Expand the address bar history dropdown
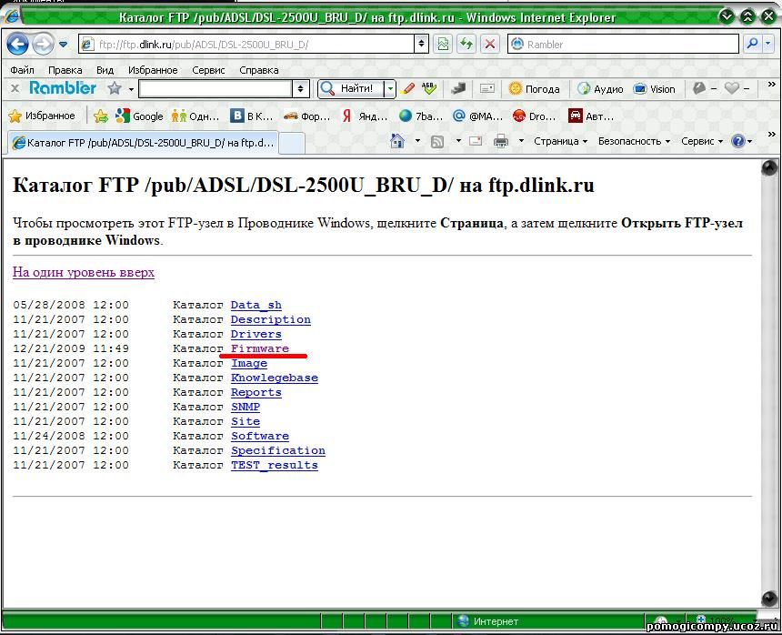 (421, 45)
